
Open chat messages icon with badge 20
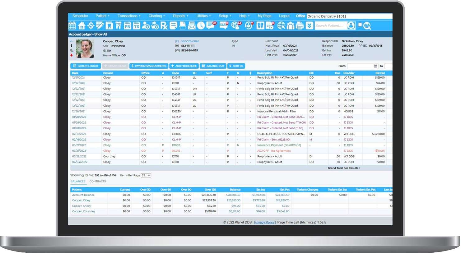[x=211, y=25]
